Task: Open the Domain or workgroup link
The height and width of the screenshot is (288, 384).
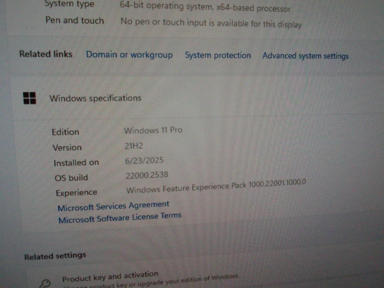Action: 129,55
